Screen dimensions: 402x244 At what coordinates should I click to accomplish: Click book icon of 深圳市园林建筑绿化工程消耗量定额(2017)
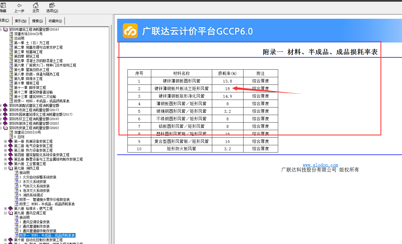[x=5, y=114]
